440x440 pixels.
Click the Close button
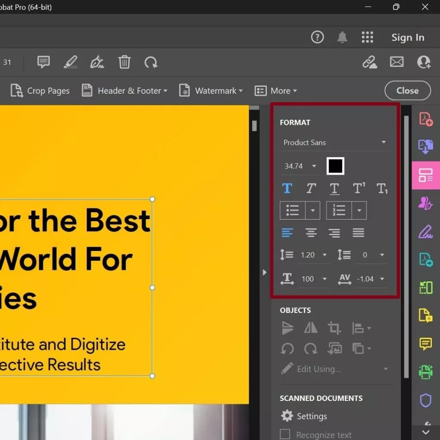407,91
